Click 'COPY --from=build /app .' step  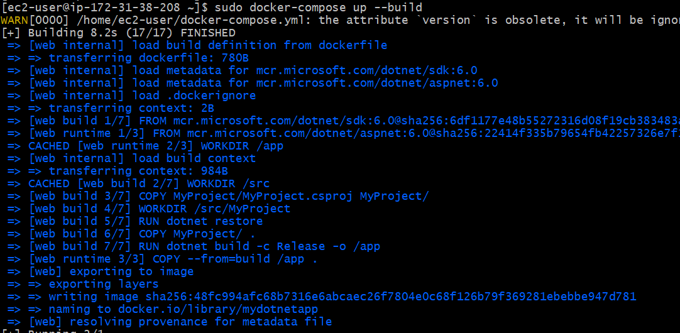pos(235,259)
